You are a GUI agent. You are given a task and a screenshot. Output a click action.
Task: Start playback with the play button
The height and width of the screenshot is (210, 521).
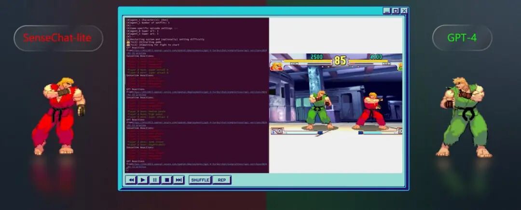pos(143,180)
